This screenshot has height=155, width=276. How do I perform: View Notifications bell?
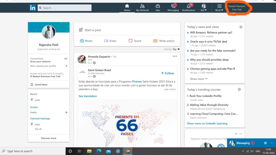188,8
